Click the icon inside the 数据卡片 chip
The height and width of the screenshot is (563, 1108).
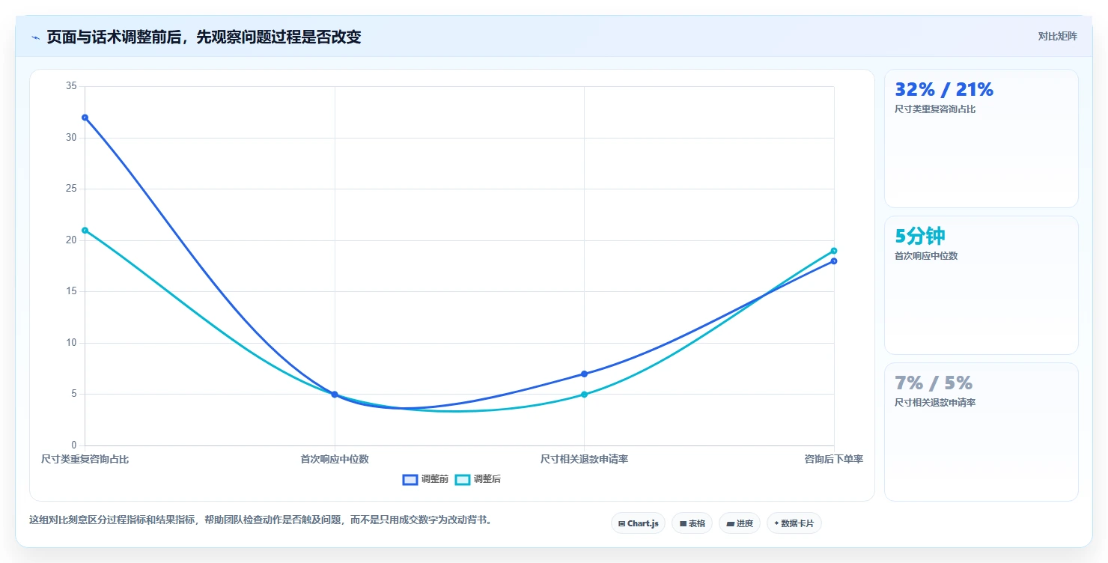click(776, 524)
